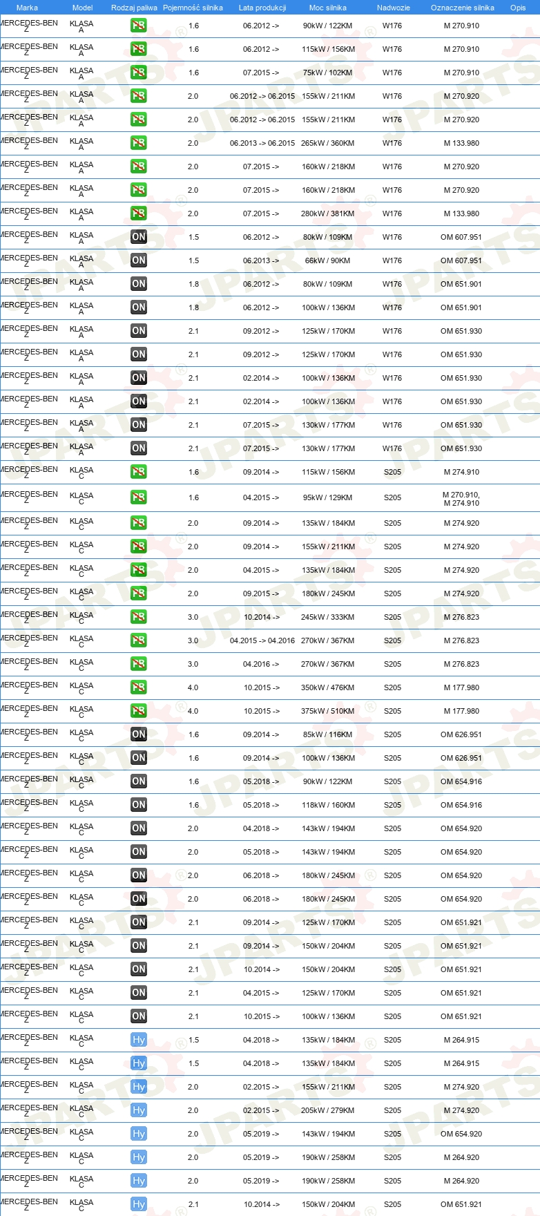Click the 85kW / 116KM power cell
The image size is (540, 1216).
click(x=327, y=734)
